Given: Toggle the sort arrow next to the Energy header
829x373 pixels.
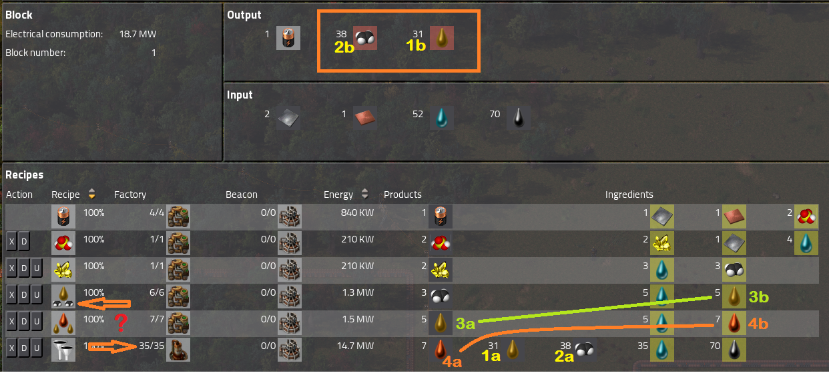Looking at the screenshot, I should [x=364, y=194].
